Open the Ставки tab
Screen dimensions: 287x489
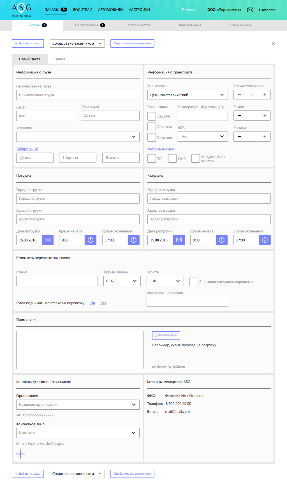point(59,59)
